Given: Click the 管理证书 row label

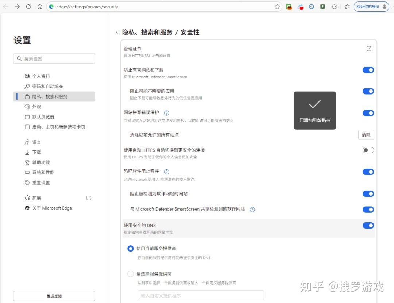Looking at the screenshot, I should (132, 49).
